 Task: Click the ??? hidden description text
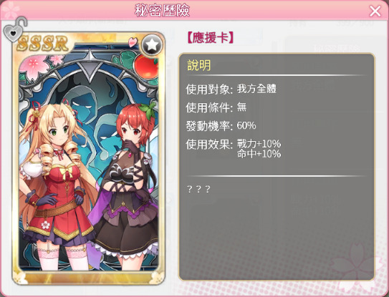pyautogui.click(x=198, y=189)
